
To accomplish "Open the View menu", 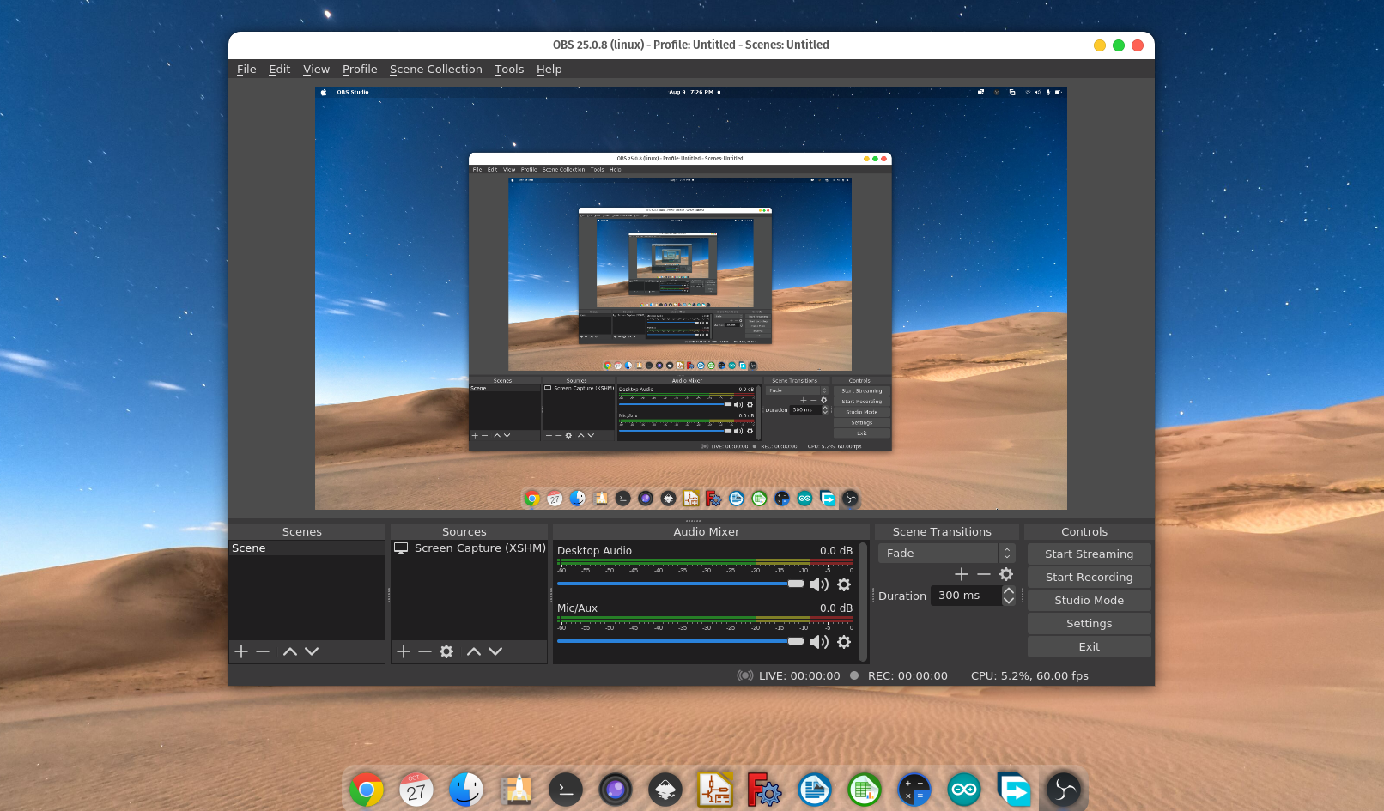I will tap(316, 70).
